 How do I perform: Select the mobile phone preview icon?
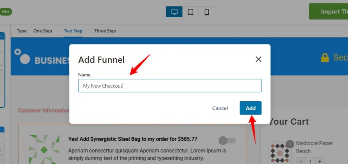207,12
